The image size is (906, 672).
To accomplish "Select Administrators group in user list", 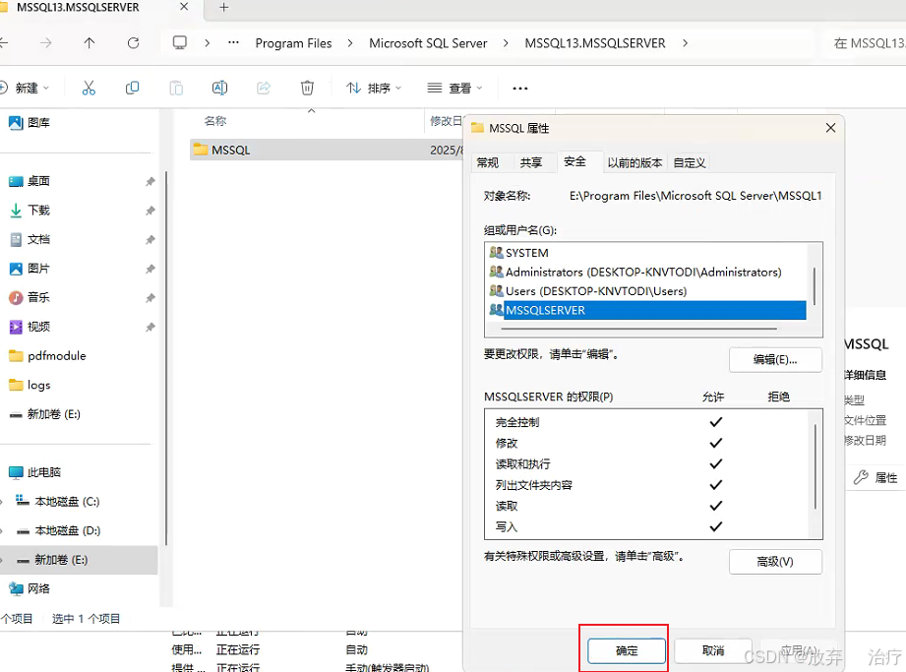I will pyautogui.click(x=646, y=273).
